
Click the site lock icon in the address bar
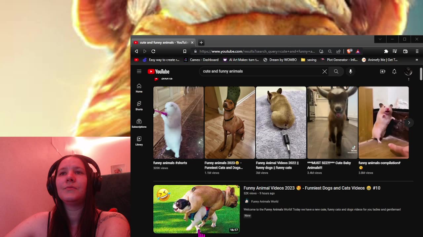(196, 51)
